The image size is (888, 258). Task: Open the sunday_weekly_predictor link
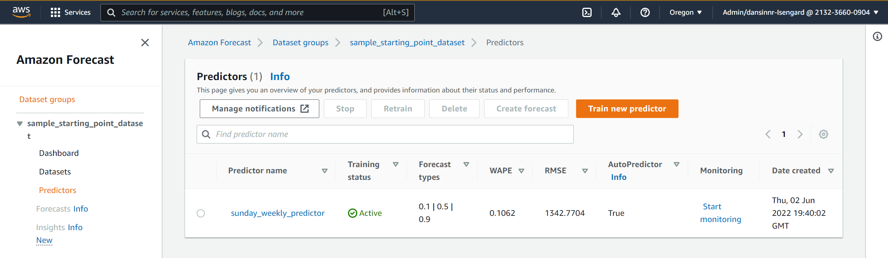278,213
